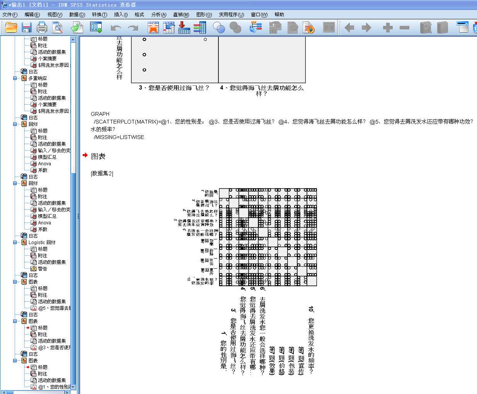The height and width of the screenshot is (394, 477).
Task: Open the 转换(T) menu
Action: click(x=99, y=15)
